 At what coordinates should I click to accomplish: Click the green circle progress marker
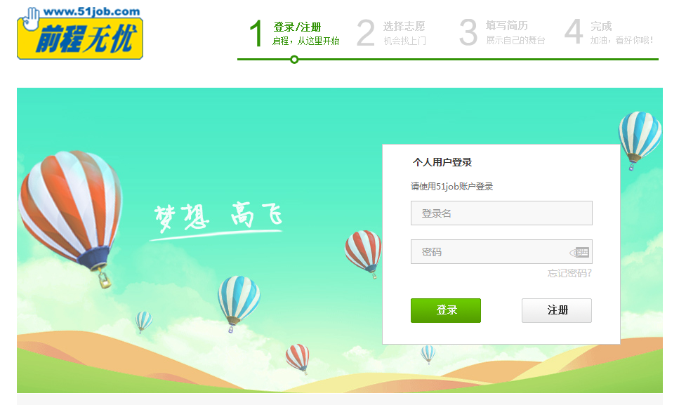(x=294, y=60)
